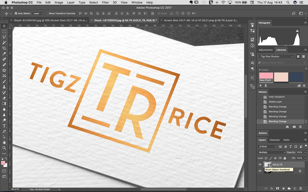
Task: Select the GOLD_TR layer name
Action: 277,164
